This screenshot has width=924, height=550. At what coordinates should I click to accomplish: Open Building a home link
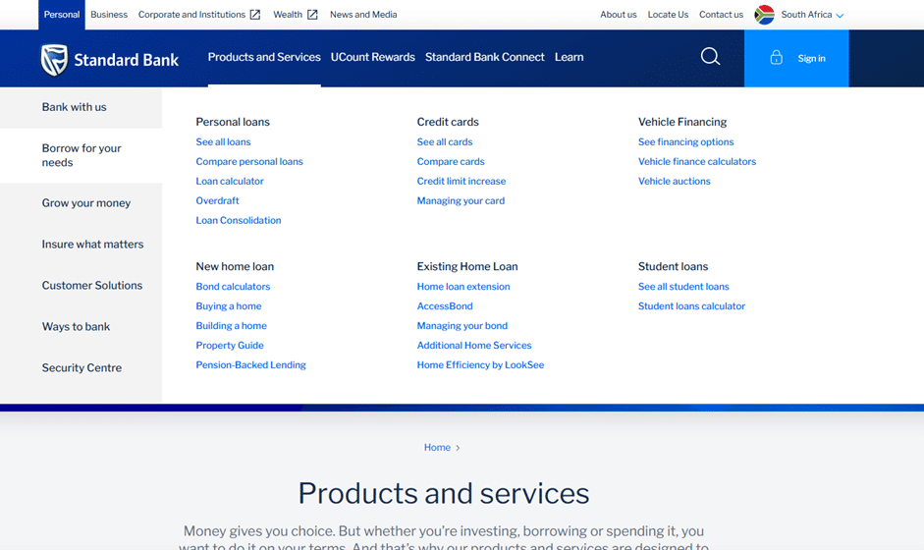coord(231,325)
